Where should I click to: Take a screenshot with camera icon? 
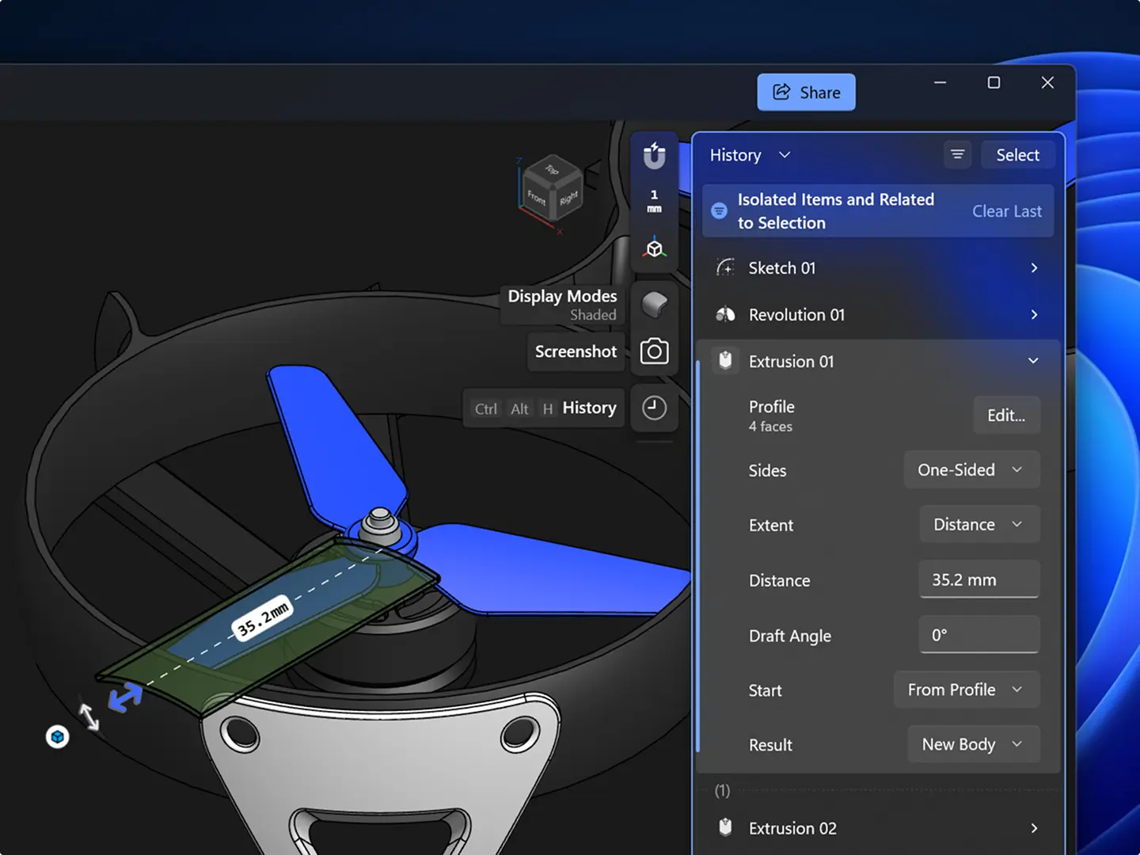click(x=654, y=351)
